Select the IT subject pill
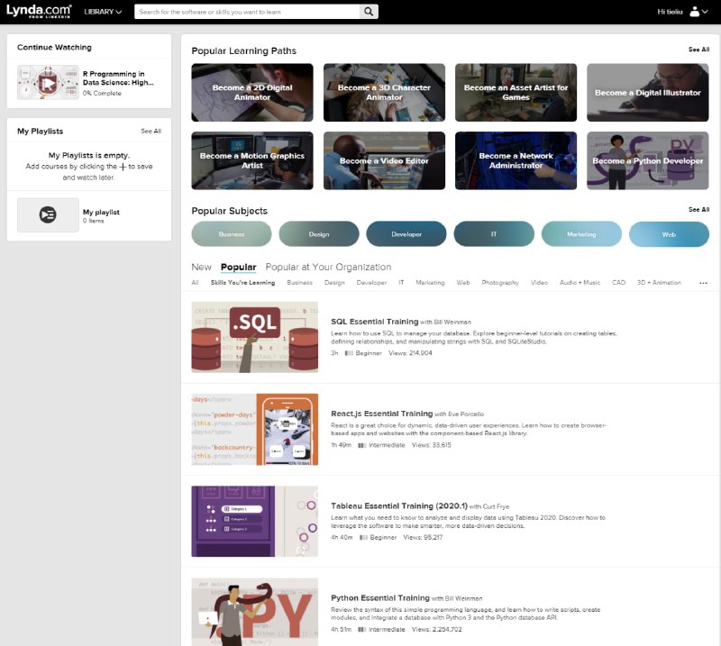721x646 pixels. (494, 234)
